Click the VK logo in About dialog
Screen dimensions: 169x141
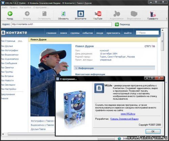(x=99, y=88)
